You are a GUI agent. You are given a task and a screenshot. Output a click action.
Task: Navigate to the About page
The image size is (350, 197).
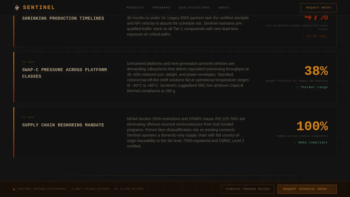[224, 8]
